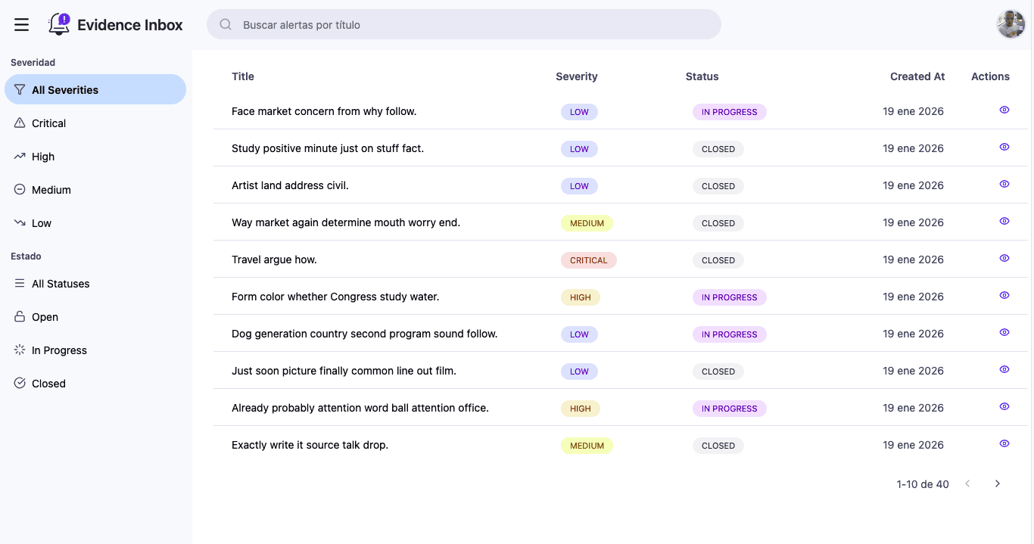Click the Severidad section label
The image size is (1034, 544).
point(33,62)
